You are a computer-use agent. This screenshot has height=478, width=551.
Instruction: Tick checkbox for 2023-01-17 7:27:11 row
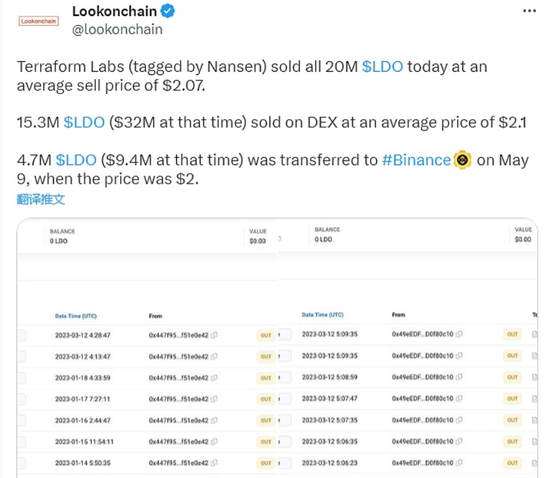coord(22,399)
